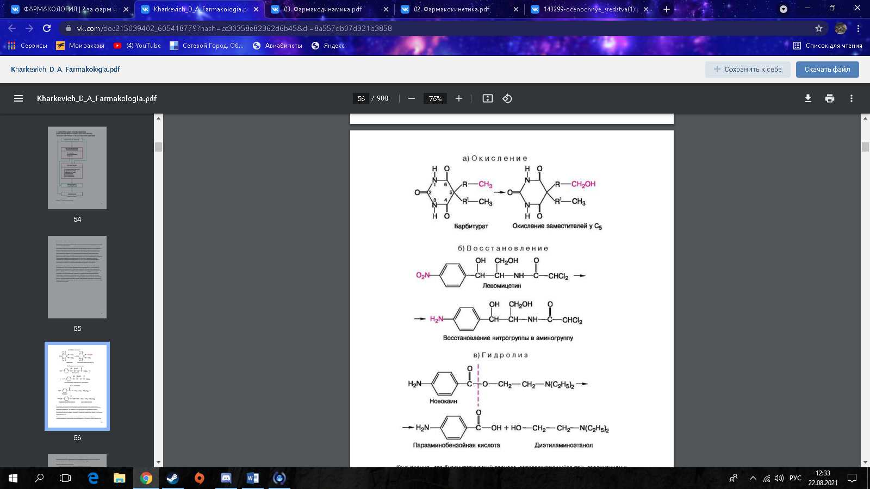Zoom in with the plus icon
870x489 pixels.
pyautogui.click(x=459, y=98)
